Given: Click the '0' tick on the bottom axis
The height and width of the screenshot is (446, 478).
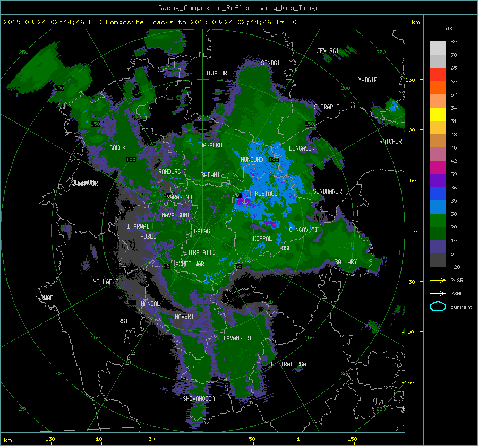Looking at the screenshot, I should (202, 439).
